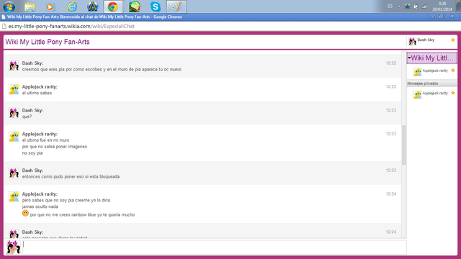Click text 'por que no sabia poner imagenes'
The height and width of the screenshot is (259, 461).
(x=55, y=147)
